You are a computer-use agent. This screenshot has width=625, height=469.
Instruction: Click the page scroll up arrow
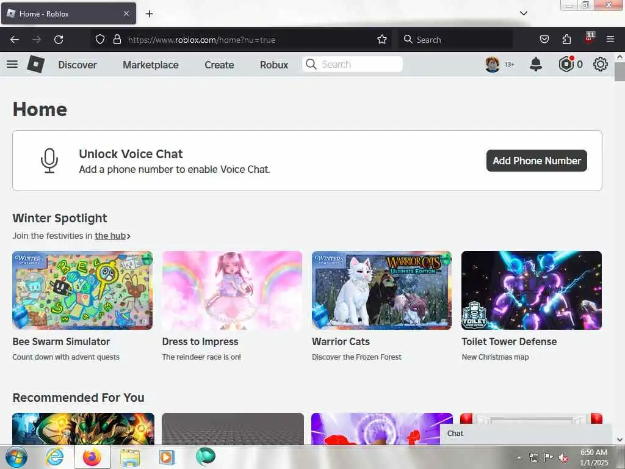click(x=620, y=57)
